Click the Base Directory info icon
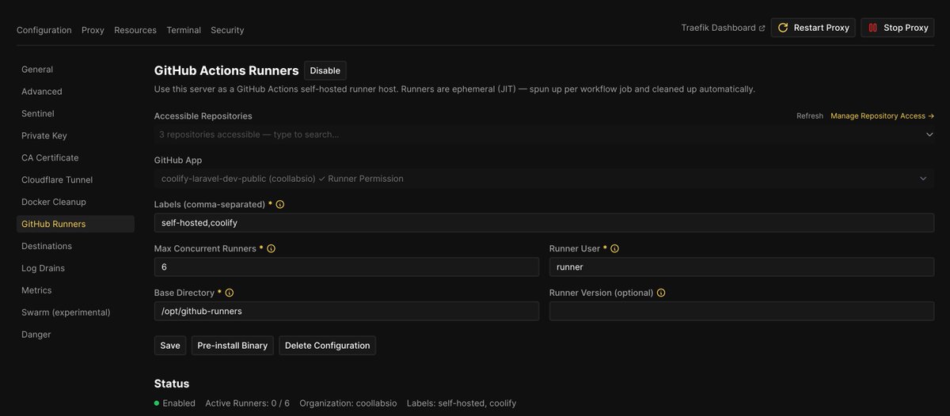 pos(230,293)
